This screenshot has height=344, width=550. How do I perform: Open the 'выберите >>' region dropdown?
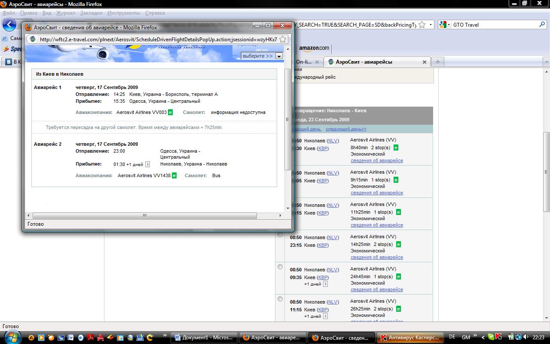[x=279, y=56]
